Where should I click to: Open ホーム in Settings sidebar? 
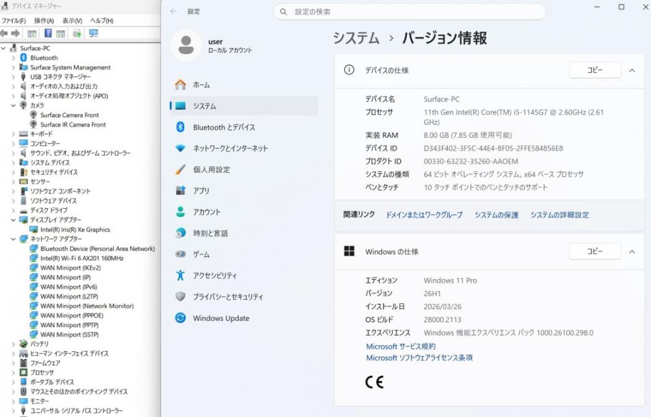tap(244, 85)
